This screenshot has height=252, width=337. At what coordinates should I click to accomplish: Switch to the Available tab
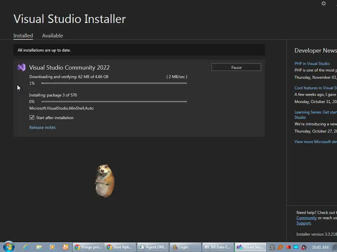(52, 35)
